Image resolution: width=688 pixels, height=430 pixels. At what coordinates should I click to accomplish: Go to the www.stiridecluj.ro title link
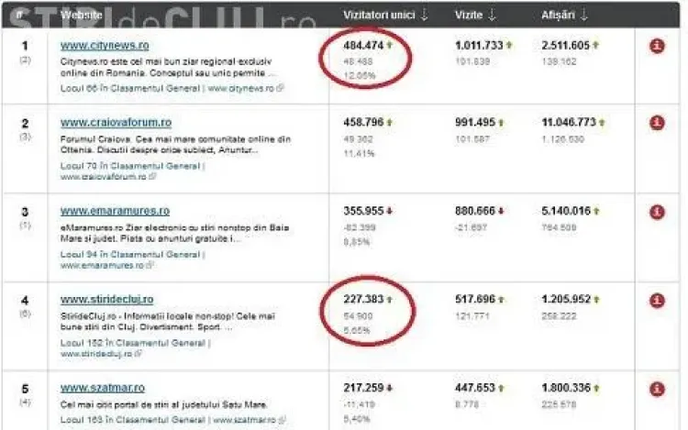(107, 299)
